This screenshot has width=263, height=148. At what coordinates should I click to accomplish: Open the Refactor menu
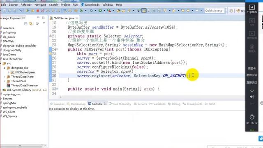(26, 5)
